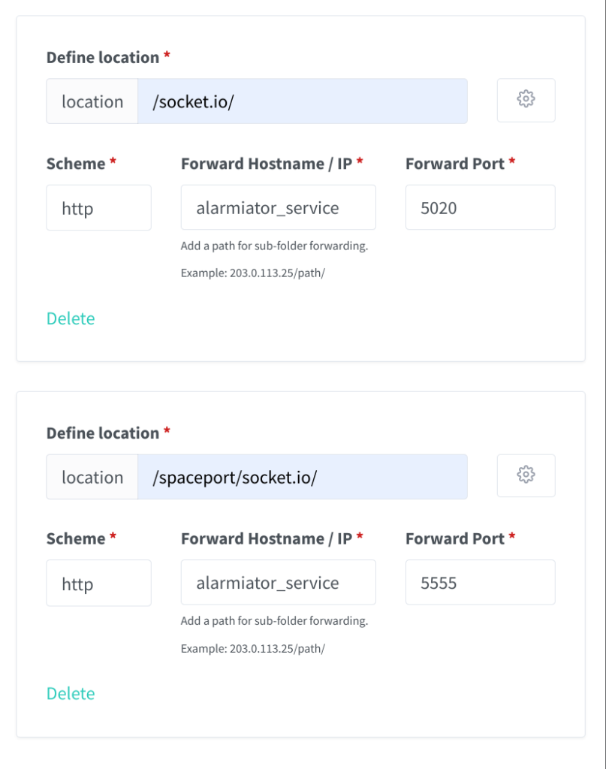Click the /spaceport/socket.io/ location path field
Screen dimensions: 606x769
(x=302, y=477)
